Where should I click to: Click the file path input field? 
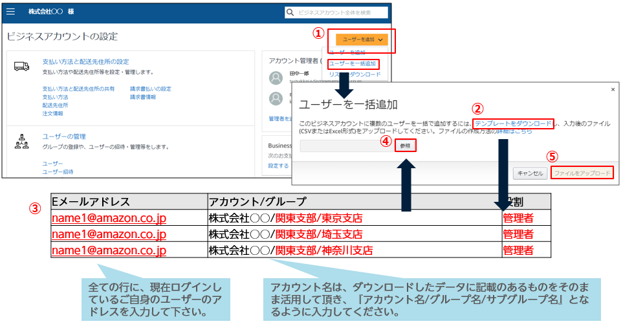coord(347,146)
